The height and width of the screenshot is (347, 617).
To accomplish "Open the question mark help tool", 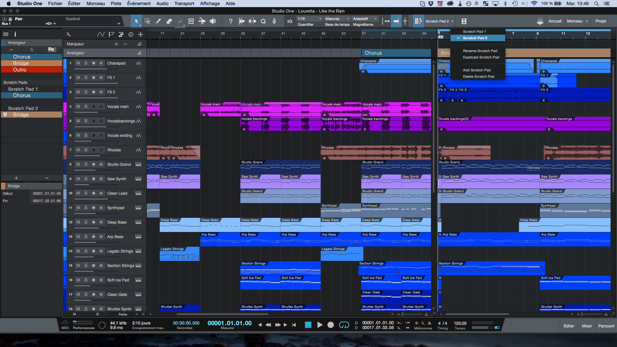I will (x=230, y=21).
